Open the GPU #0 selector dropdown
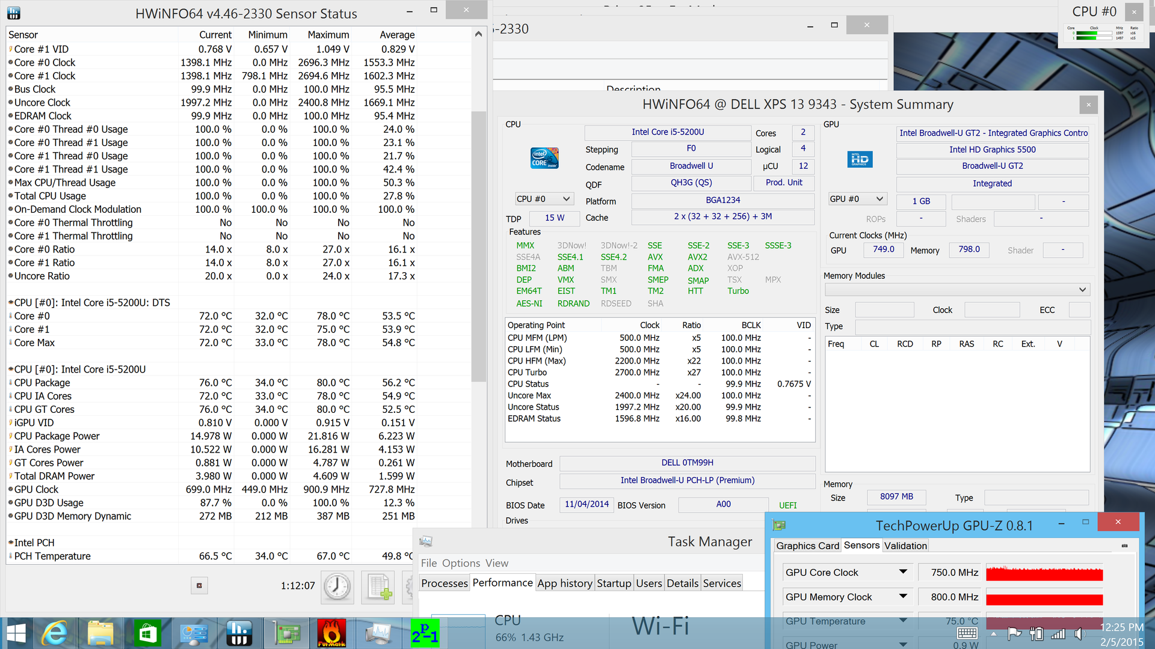Screen dimensions: 1155x649 tap(857, 199)
